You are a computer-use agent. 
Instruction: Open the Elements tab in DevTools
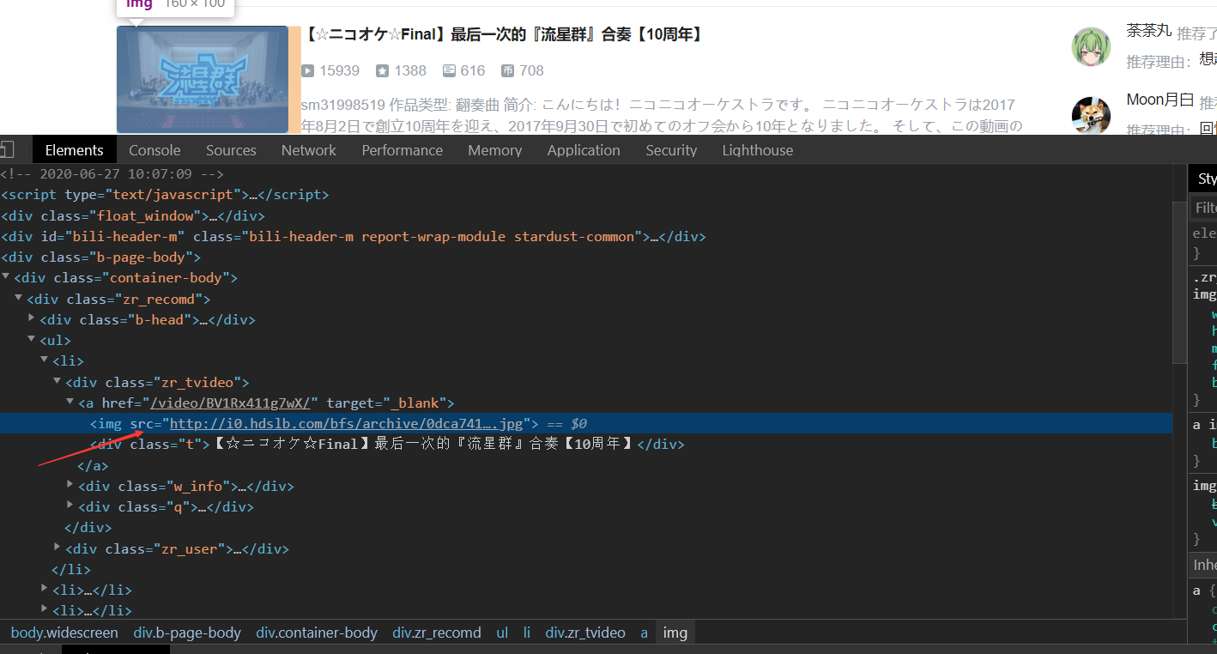[74, 150]
